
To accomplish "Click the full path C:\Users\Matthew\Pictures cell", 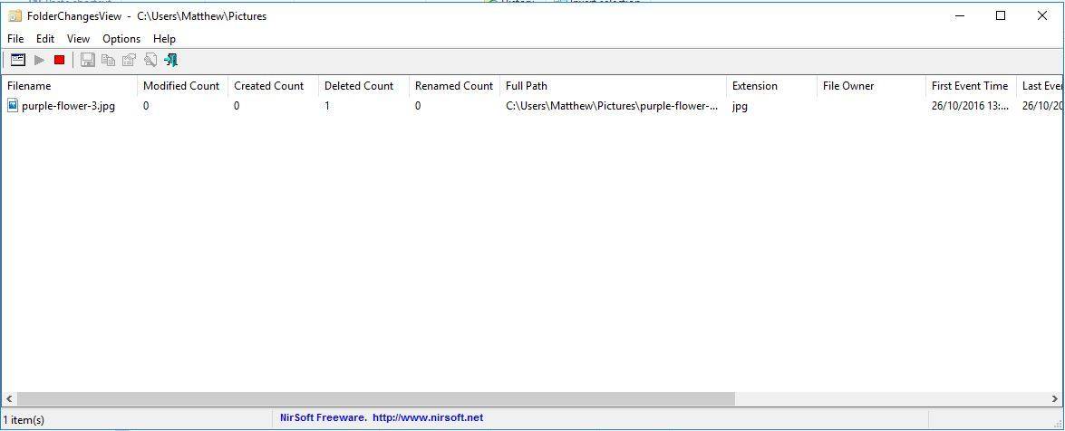I will (x=611, y=106).
